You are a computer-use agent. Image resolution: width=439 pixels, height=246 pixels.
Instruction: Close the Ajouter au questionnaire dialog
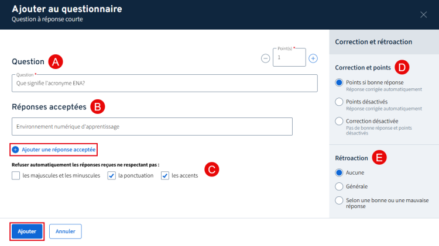tap(424, 15)
